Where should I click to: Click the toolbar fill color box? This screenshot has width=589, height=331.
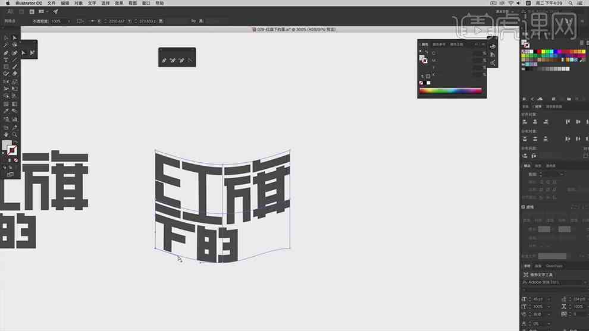(7, 145)
